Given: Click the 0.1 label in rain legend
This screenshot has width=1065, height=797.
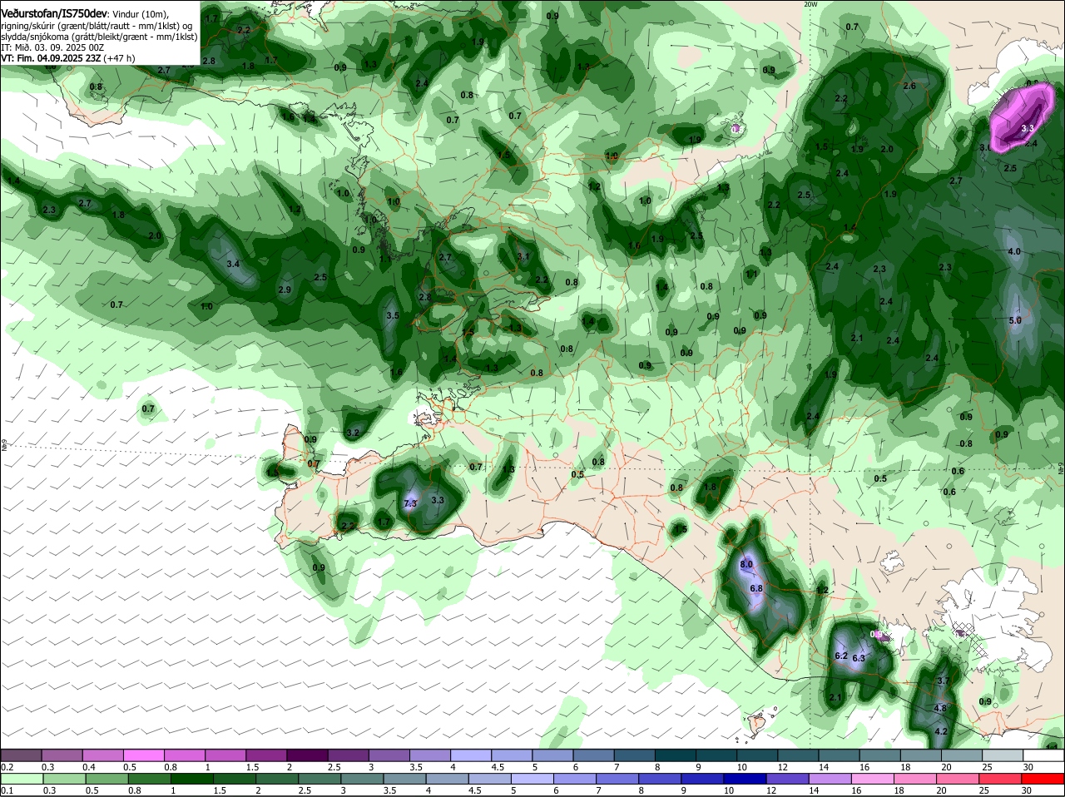Looking at the screenshot, I should [7, 790].
